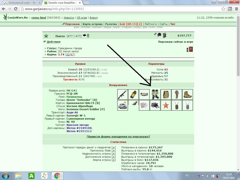Screen dimensions: 240x180
Task: Open the Desert Soldier tan boot image
Action: pyautogui.click(x=188, y=94)
